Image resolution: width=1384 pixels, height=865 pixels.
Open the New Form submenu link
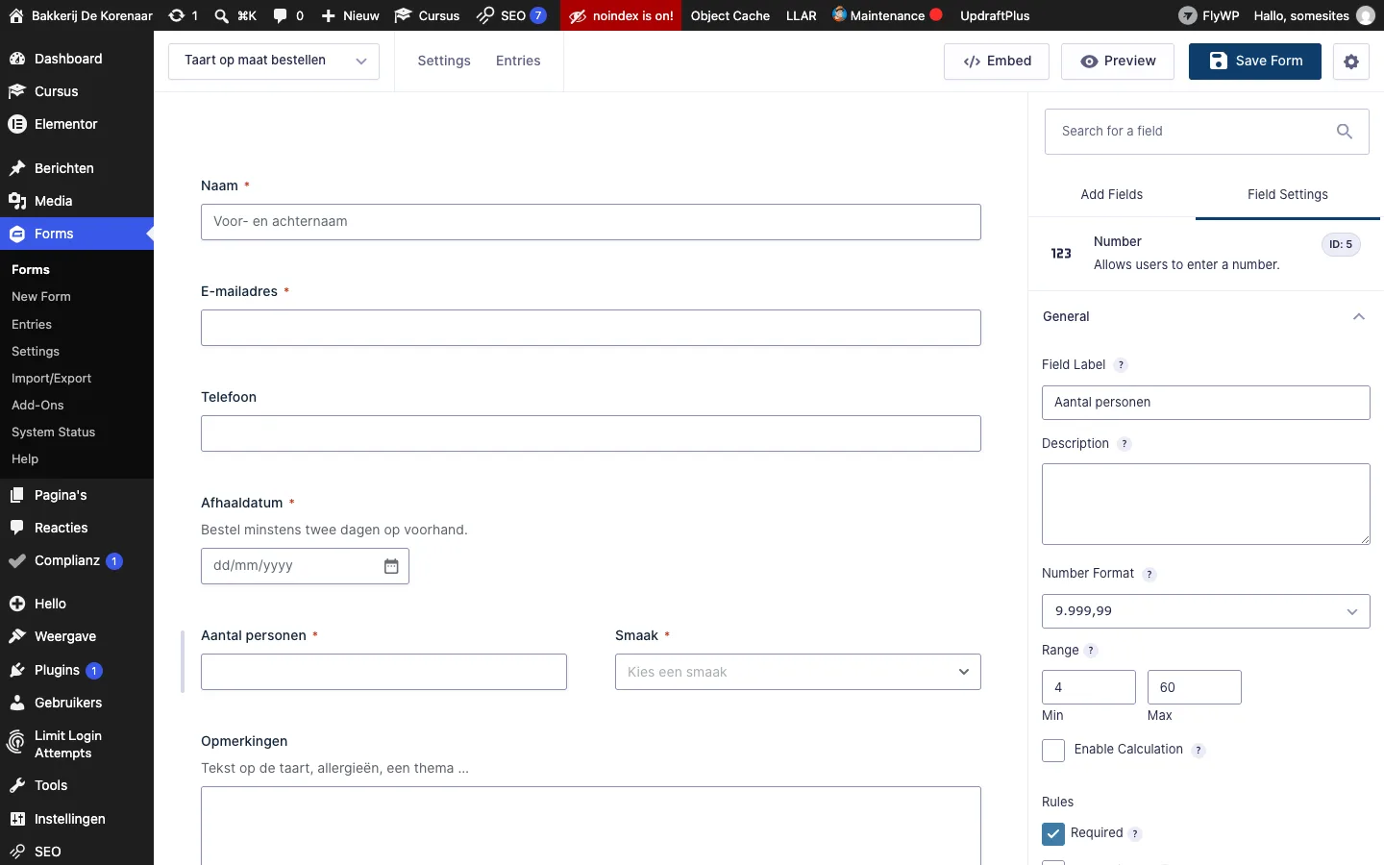41,297
